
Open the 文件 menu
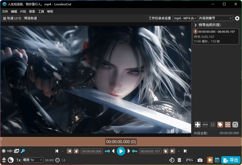click(x=5, y=12)
